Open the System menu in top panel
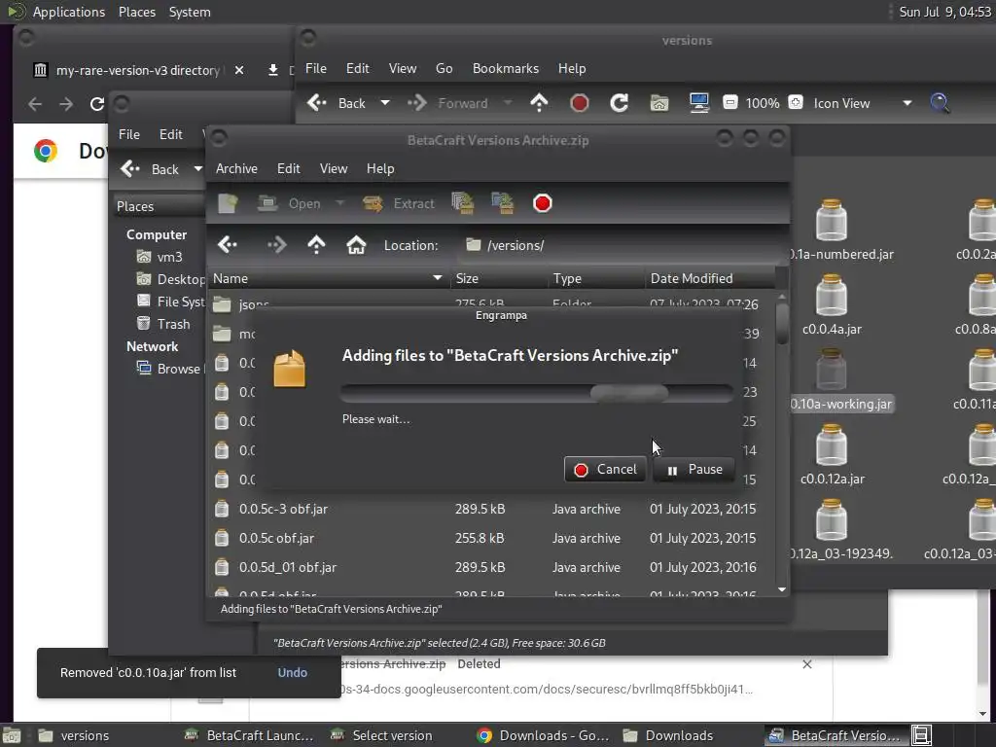The width and height of the screenshot is (996, 747). (x=190, y=12)
